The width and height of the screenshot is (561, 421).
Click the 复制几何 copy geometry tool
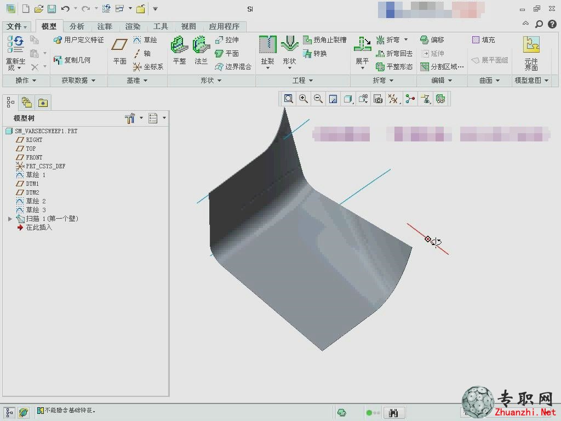pos(72,60)
